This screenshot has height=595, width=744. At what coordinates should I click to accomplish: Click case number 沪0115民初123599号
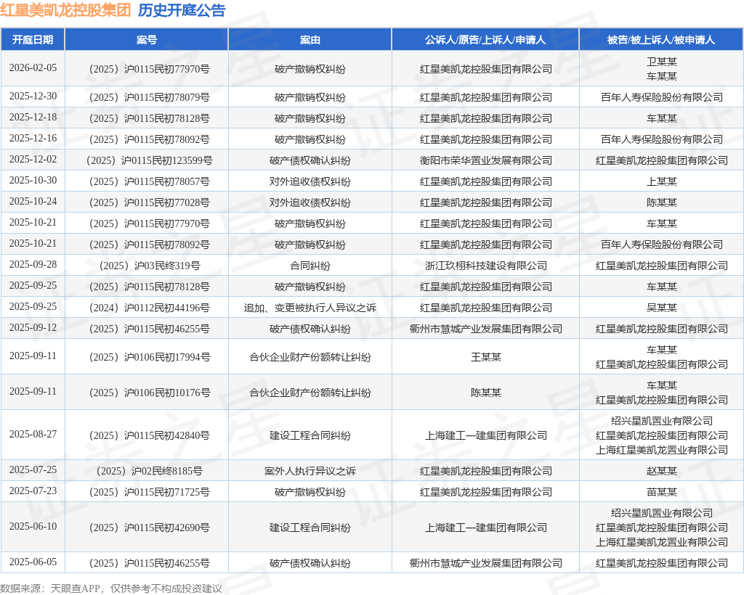[x=149, y=160]
